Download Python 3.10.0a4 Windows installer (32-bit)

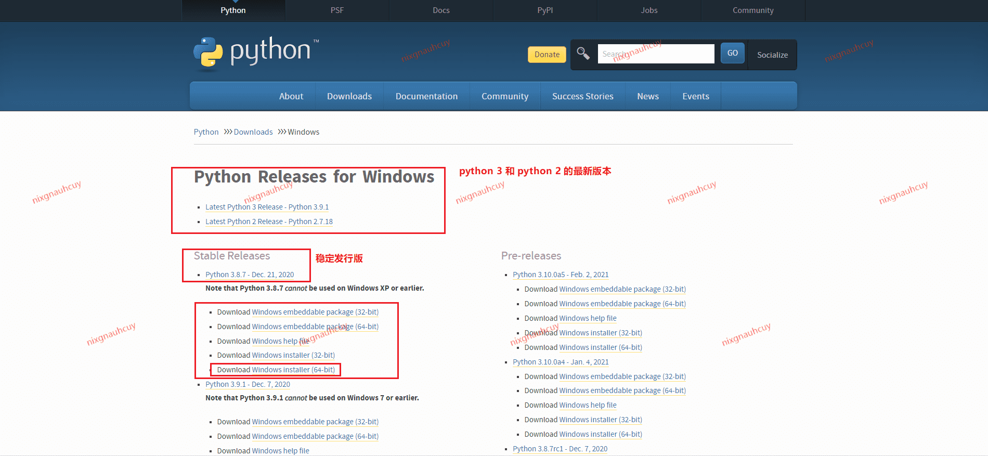tap(601, 420)
